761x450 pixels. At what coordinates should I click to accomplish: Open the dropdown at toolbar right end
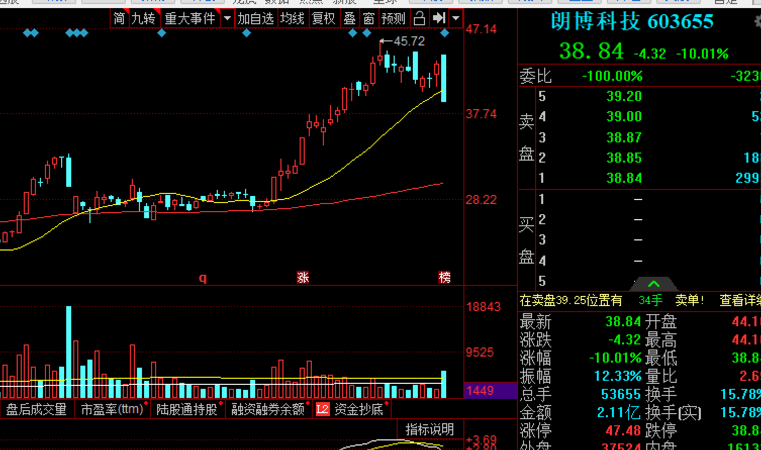[456, 19]
